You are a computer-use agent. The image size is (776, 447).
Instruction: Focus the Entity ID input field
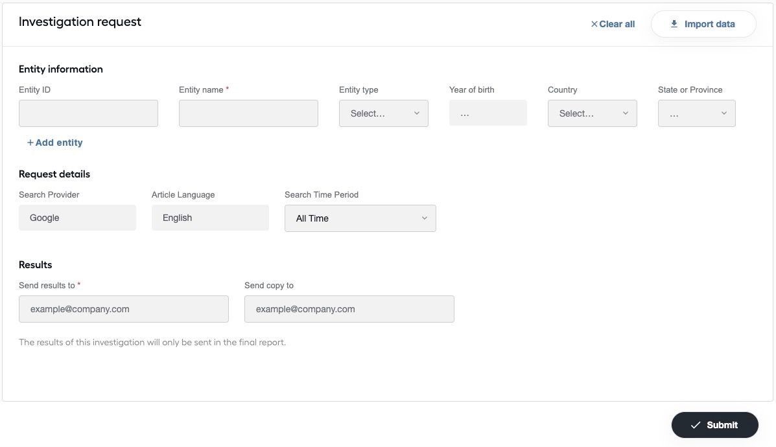coord(89,113)
